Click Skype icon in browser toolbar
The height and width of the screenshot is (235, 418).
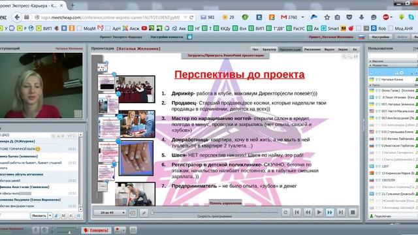(411, 18)
